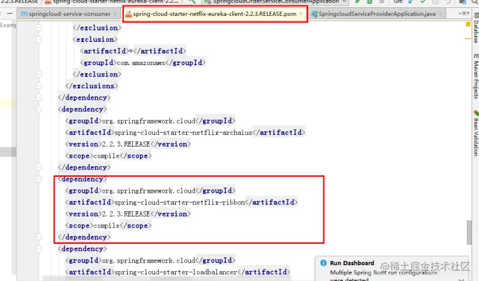Collapse fold marker at first </exclusion> line
479x281 pixels.
tap(39, 28)
